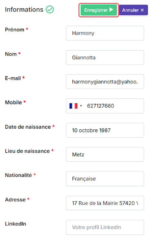Click the green checkmark icon beside Informations
The width and height of the screenshot is (154, 238).
(x=50, y=9)
